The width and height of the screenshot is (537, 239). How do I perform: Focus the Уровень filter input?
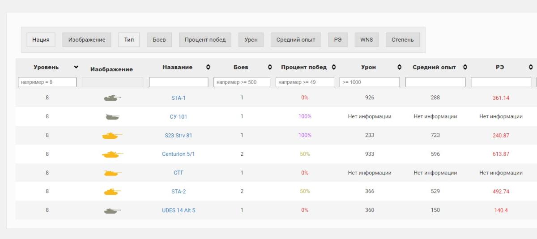(47, 82)
